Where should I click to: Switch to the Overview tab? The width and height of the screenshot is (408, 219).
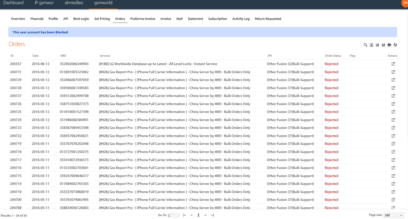click(18, 19)
